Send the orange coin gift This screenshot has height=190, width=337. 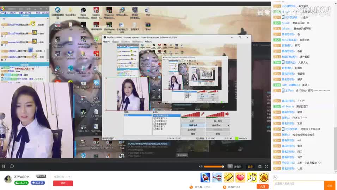pyautogui.click(x=263, y=178)
